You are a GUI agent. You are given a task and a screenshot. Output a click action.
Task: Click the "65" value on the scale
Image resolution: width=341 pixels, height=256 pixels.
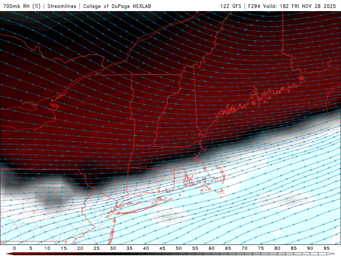228,248
